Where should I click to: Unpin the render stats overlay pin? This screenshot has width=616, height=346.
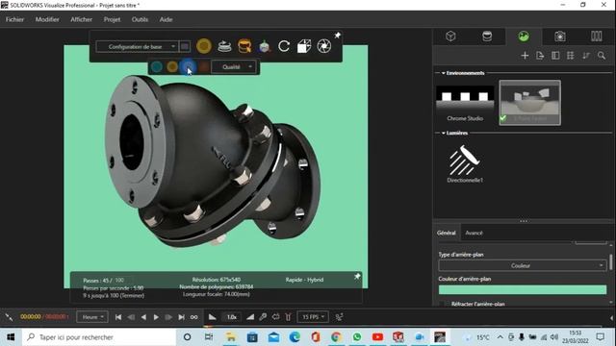click(357, 277)
